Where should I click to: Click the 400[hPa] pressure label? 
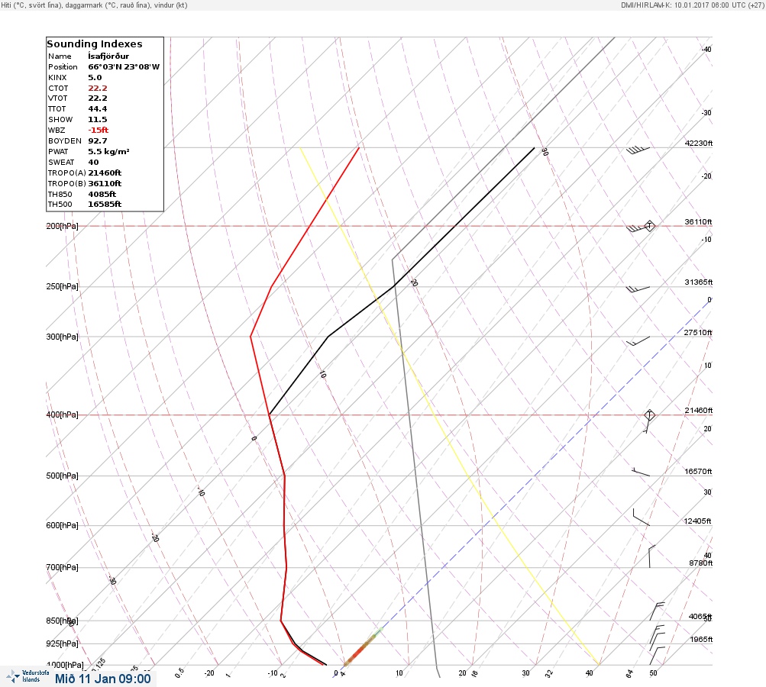tap(62, 414)
